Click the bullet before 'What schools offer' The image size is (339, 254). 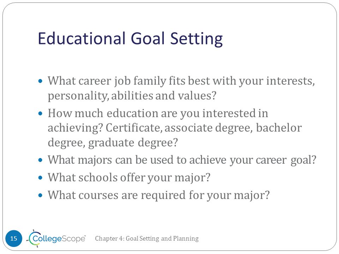(x=40, y=178)
